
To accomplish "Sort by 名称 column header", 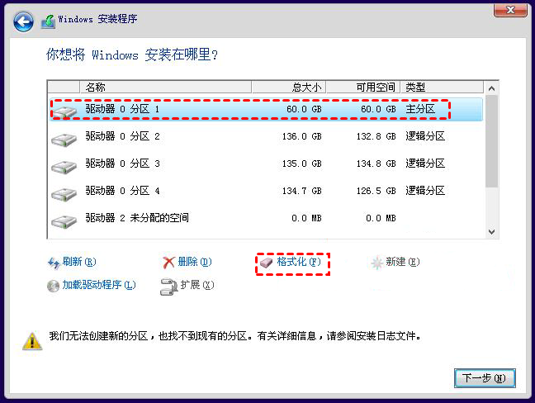I will [x=165, y=87].
